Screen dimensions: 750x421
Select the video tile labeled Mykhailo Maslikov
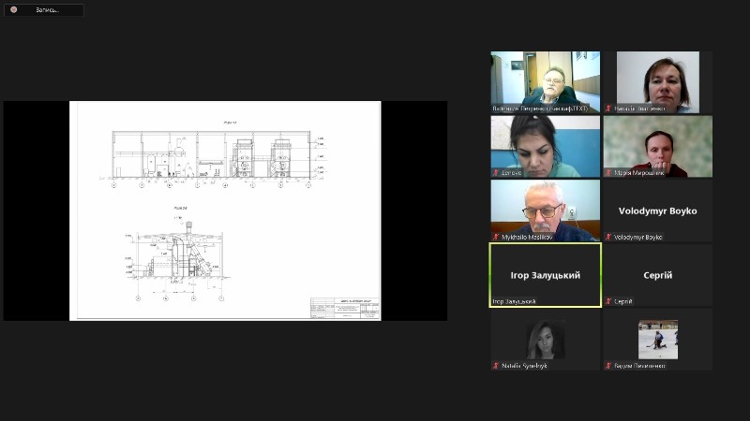546,210
